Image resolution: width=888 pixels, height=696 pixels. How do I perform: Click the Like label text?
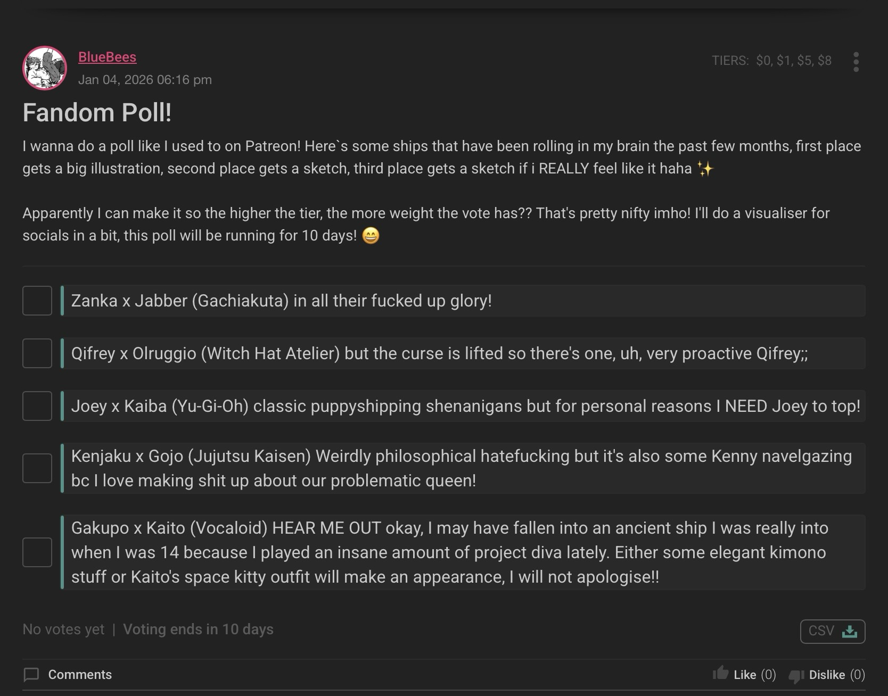point(745,675)
